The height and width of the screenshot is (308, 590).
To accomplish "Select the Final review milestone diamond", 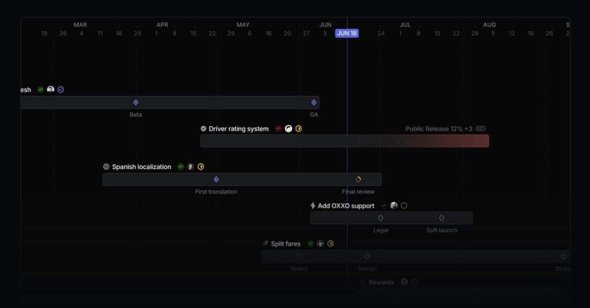I will click(x=358, y=180).
